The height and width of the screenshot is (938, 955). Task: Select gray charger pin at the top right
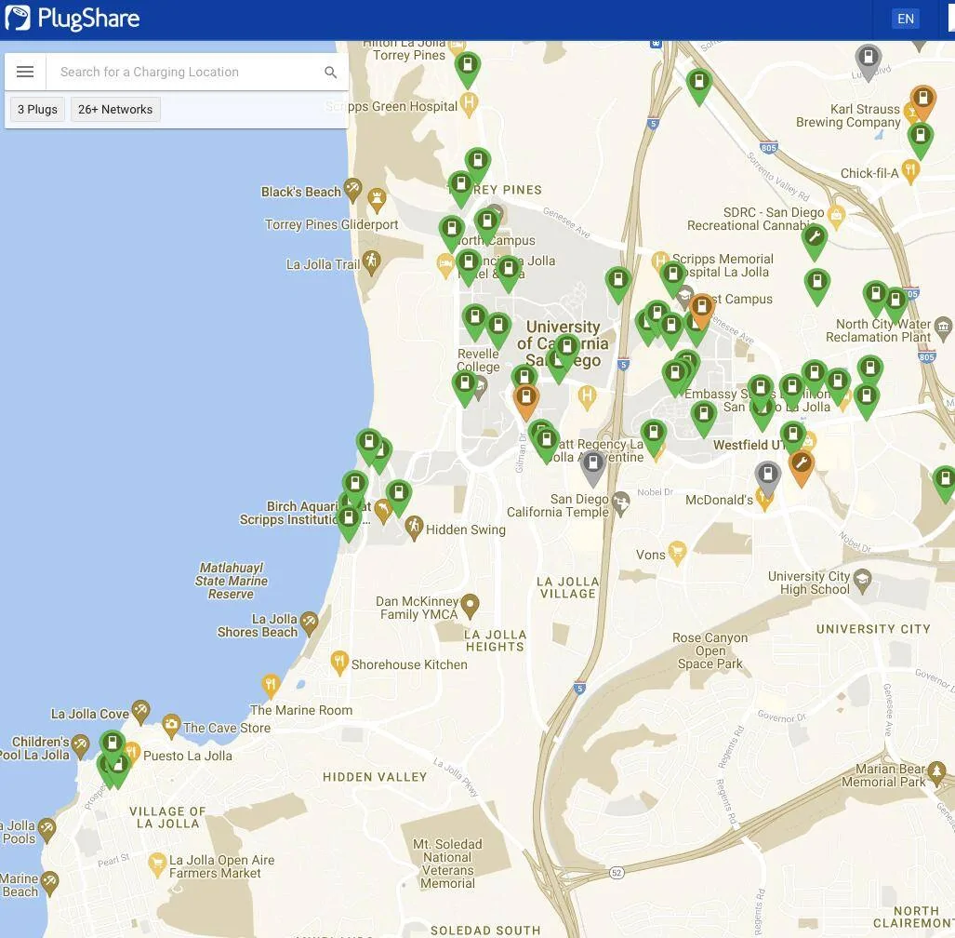869,60
